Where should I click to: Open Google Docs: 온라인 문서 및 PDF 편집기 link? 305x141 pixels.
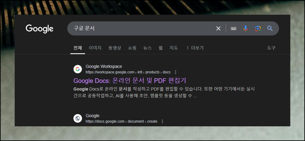(x=130, y=80)
